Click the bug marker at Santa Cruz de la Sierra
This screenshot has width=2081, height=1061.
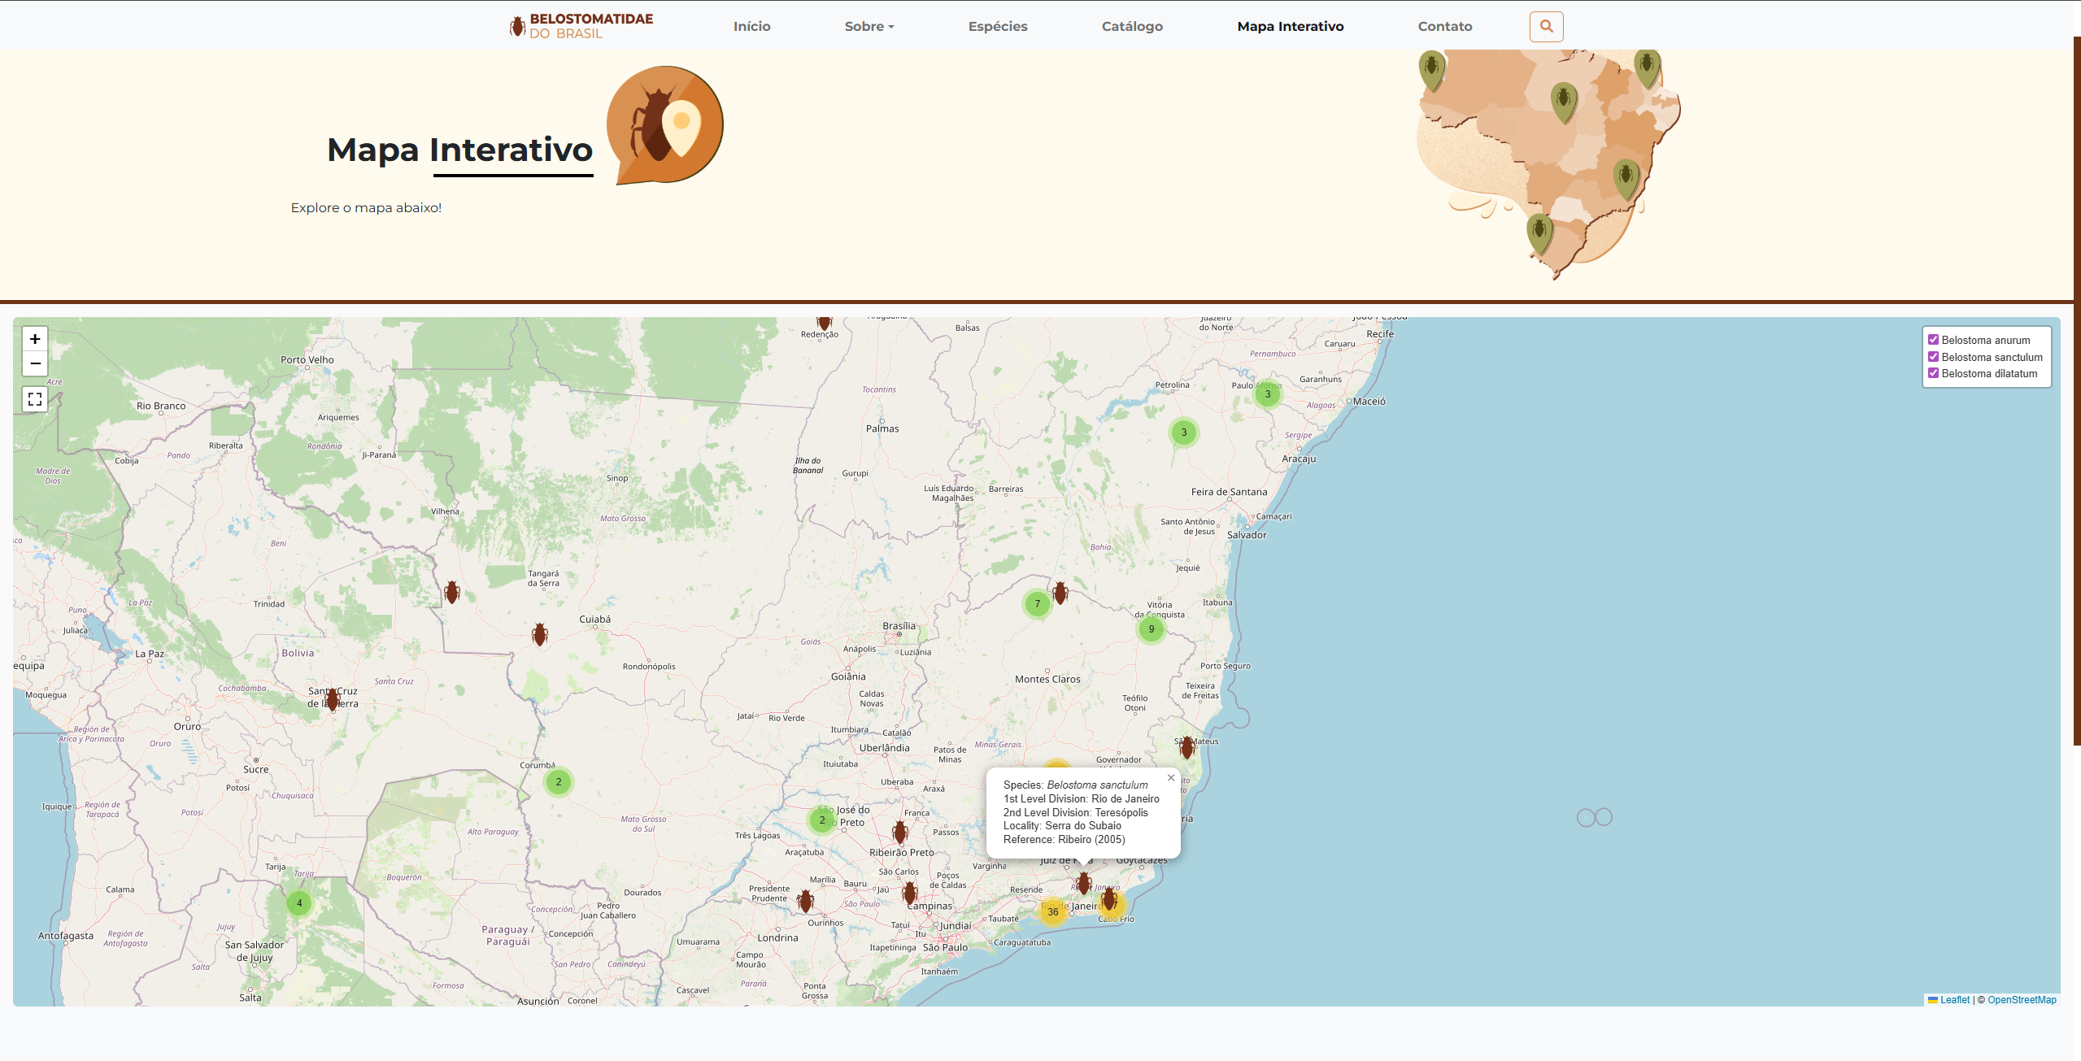pyautogui.click(x=332, y=699)
